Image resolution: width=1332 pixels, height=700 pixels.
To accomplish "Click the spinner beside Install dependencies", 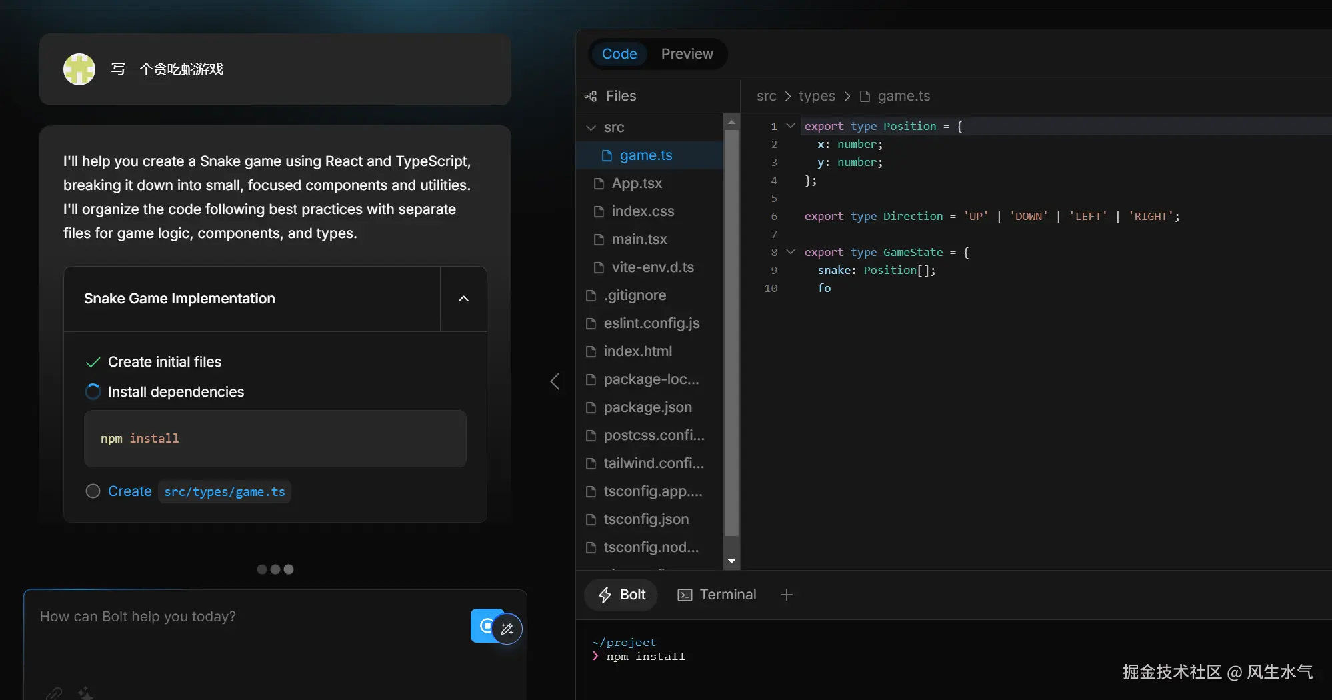I will pos(93,392).
